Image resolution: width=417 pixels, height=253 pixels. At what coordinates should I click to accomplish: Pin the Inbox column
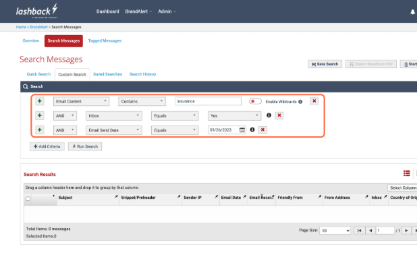pos(385,196)
